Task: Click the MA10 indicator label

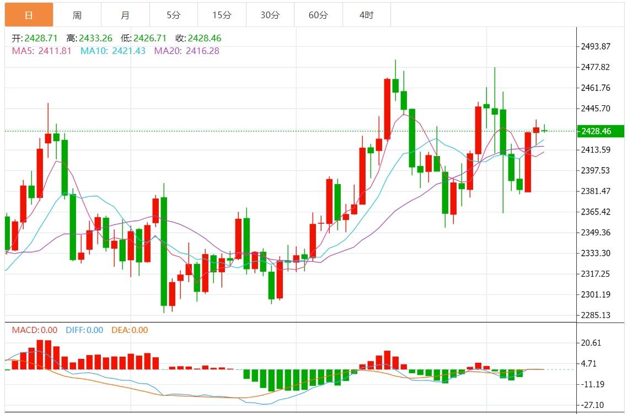Action: (x=113, y=51)
